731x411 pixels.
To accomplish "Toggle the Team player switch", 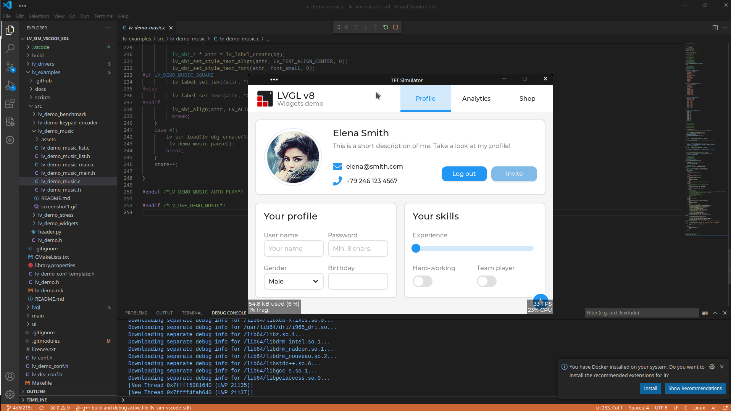I will click(487, 281).
